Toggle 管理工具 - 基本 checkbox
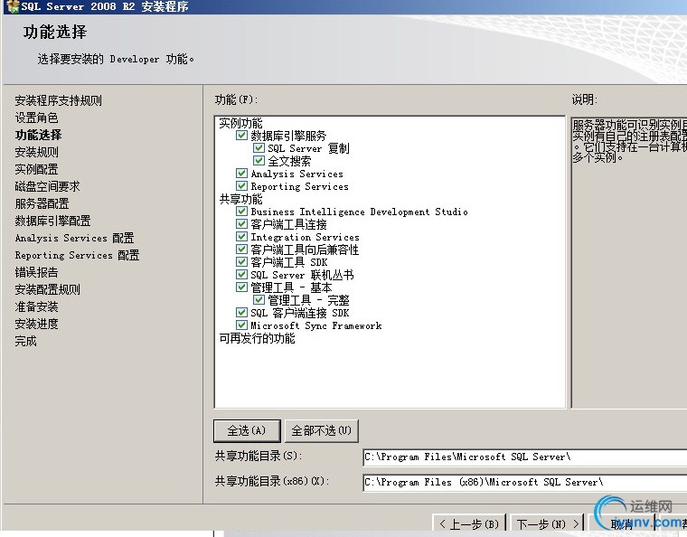The width and height of the screenshot is (687, 537). (241, 287)
